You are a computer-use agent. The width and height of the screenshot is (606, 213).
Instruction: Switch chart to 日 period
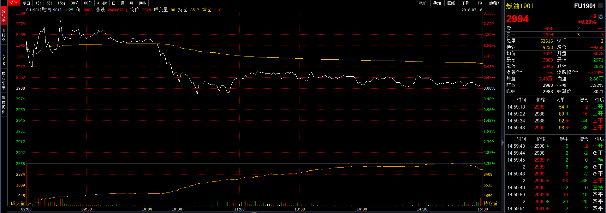coord(114,3)
